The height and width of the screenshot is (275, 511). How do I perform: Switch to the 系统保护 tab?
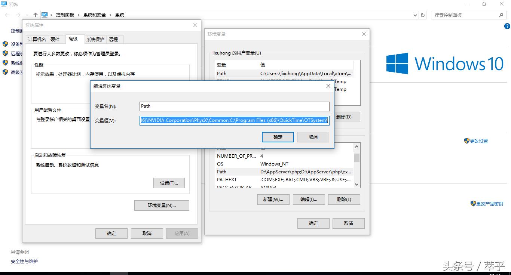[95, 39]
